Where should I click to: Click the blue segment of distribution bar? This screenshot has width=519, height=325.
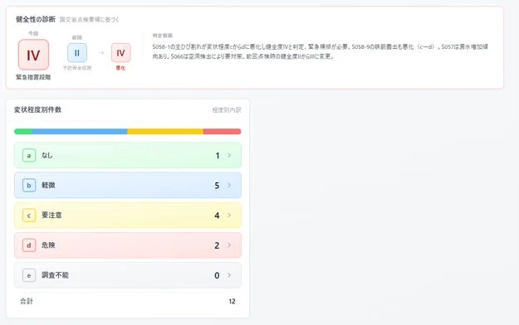(x=80, y=132)
